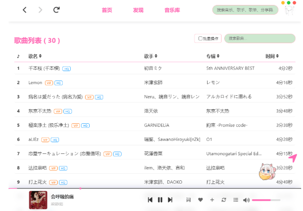Open album レモン
This screenshot has height=211, width=303.
click(x=213, y=83)
